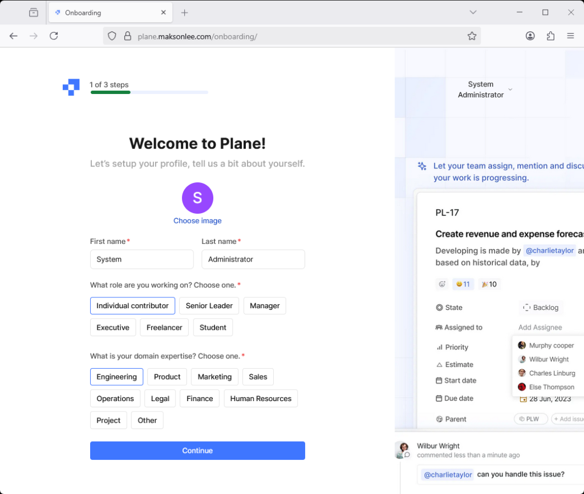This screenshot has width=584, height=494.
Task: Open the extensions puzzle icon
Action: click(x=550, y=36)
